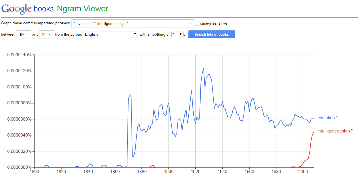Enable the case-insensitive checkbox

(197, 23)
